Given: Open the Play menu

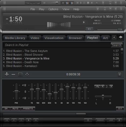Looking at the screenshot, I should 42,9.
